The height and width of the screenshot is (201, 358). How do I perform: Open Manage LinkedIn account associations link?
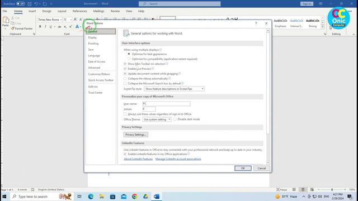[x=178, y=159]
